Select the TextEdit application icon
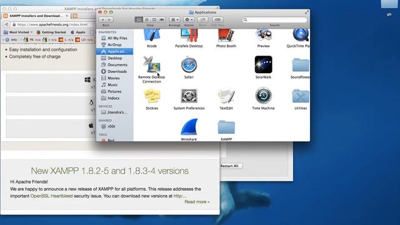This screenshot has height=225, width=400. [226, 96]
